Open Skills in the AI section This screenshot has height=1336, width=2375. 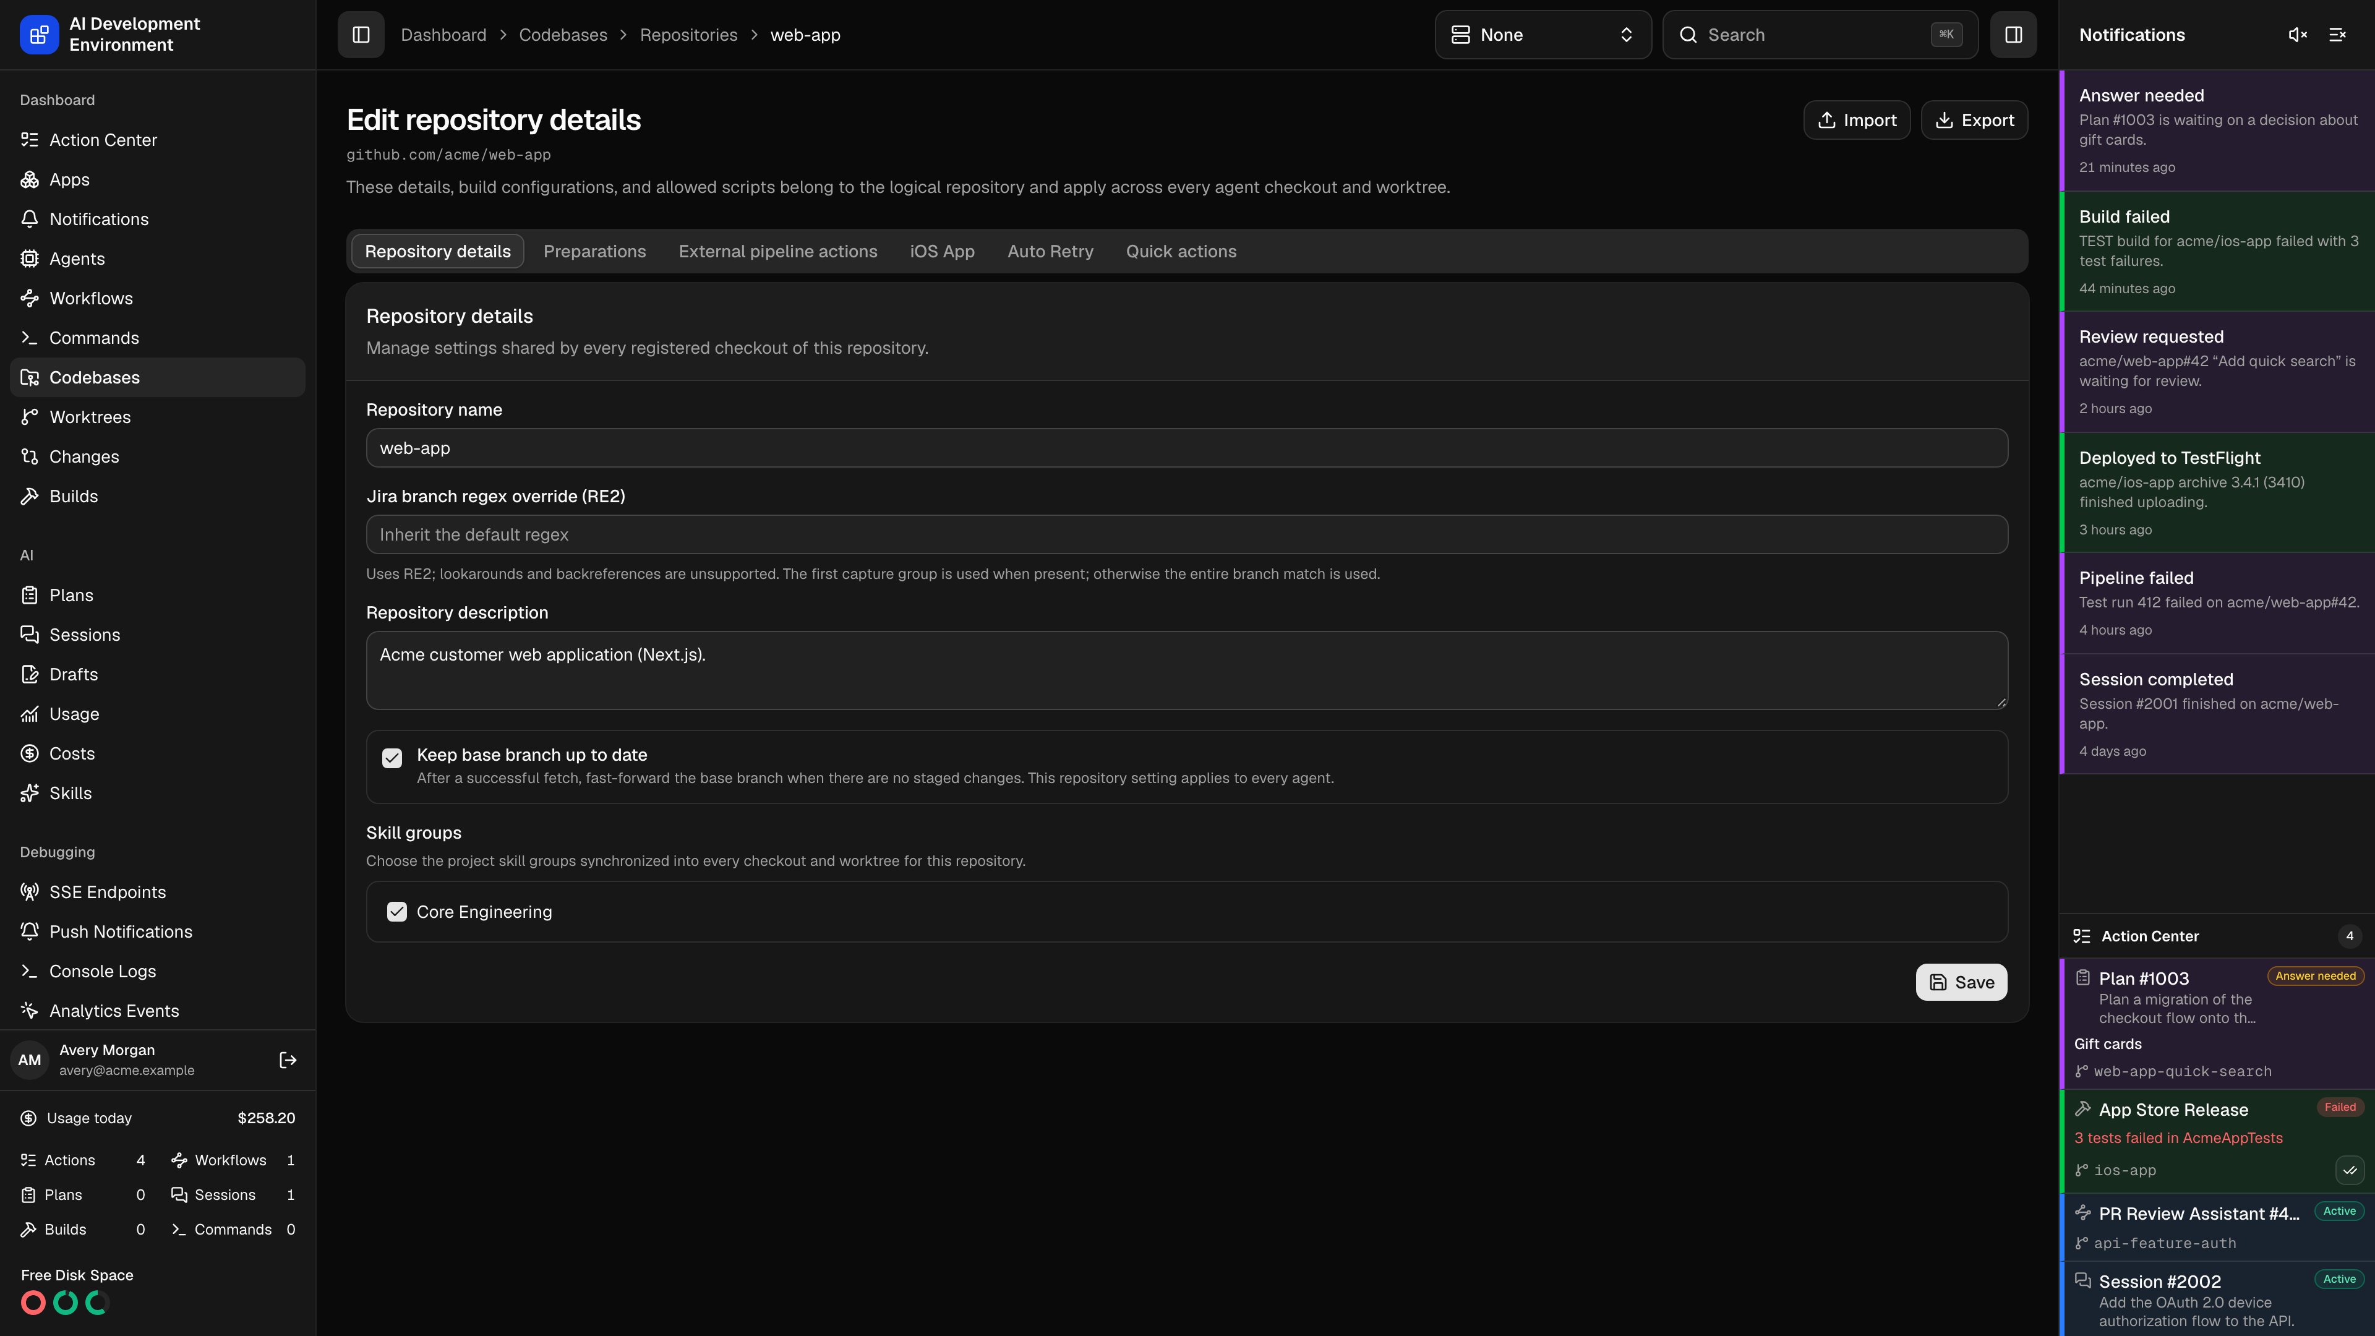[x=158, y=793]
